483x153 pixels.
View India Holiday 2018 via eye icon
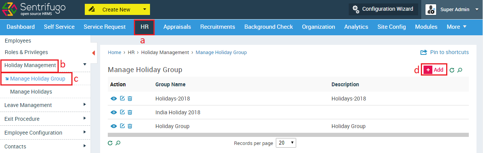(114, 112)
